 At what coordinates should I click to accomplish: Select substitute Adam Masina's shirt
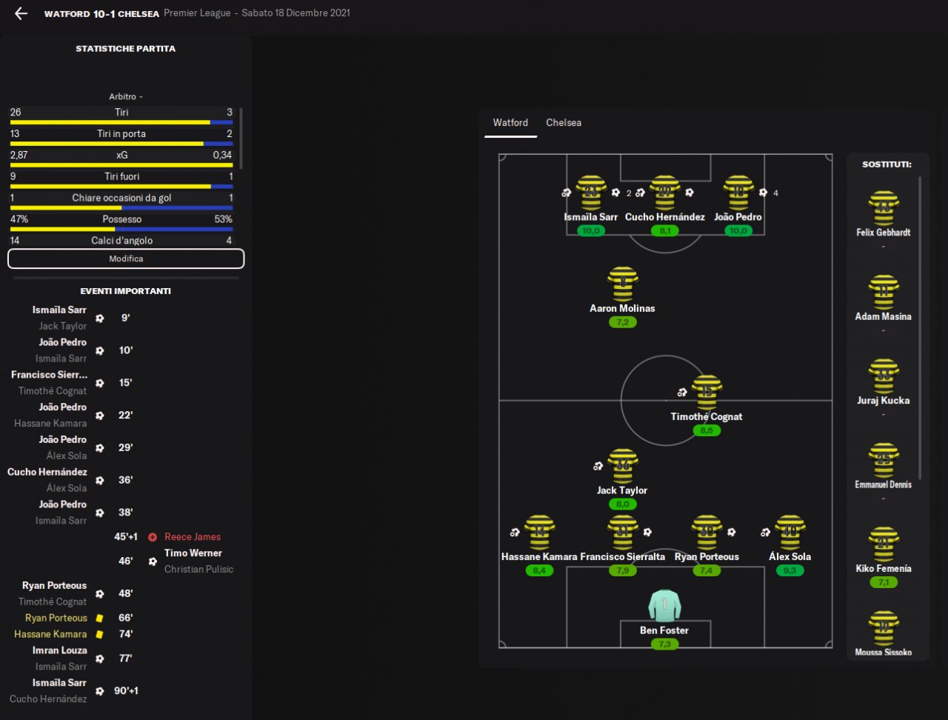pos(884,293)
